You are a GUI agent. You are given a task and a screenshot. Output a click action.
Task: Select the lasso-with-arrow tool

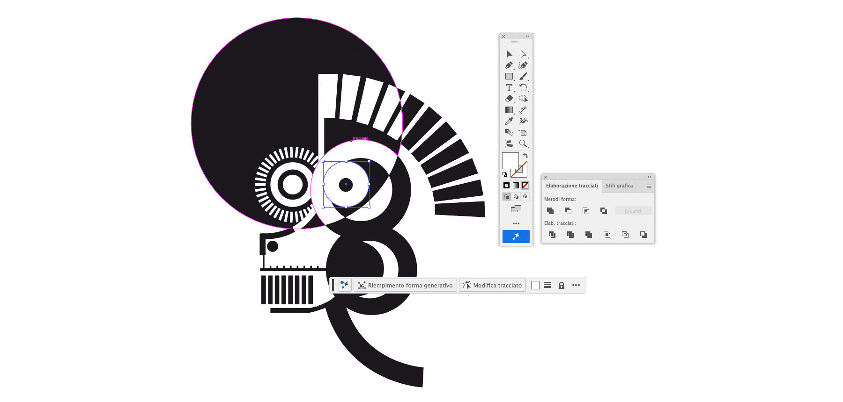pos(523,99)
